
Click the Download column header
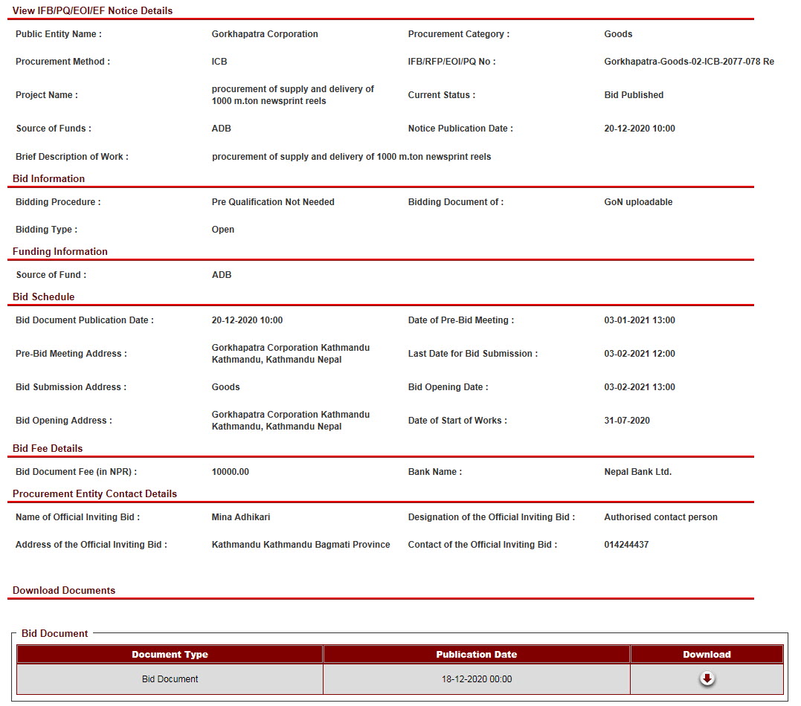(x=707, y=655)
